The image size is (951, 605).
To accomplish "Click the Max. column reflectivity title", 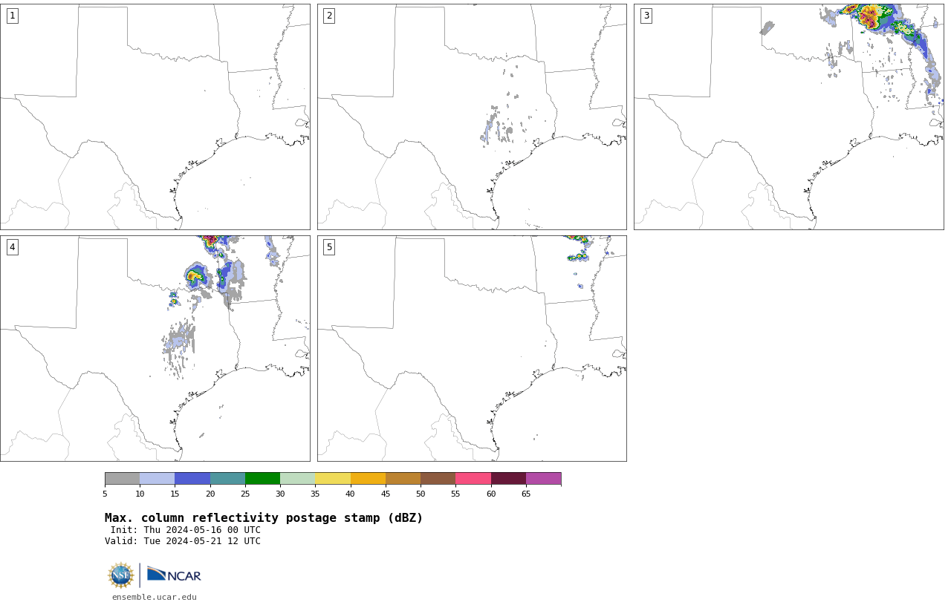I will pyautogui.click(x=264, y=518).
